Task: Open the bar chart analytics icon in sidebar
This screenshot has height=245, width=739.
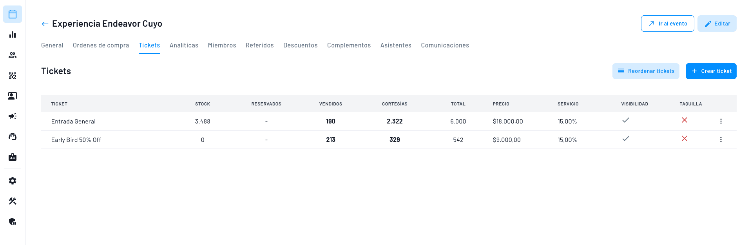Action: pos(13,34)
